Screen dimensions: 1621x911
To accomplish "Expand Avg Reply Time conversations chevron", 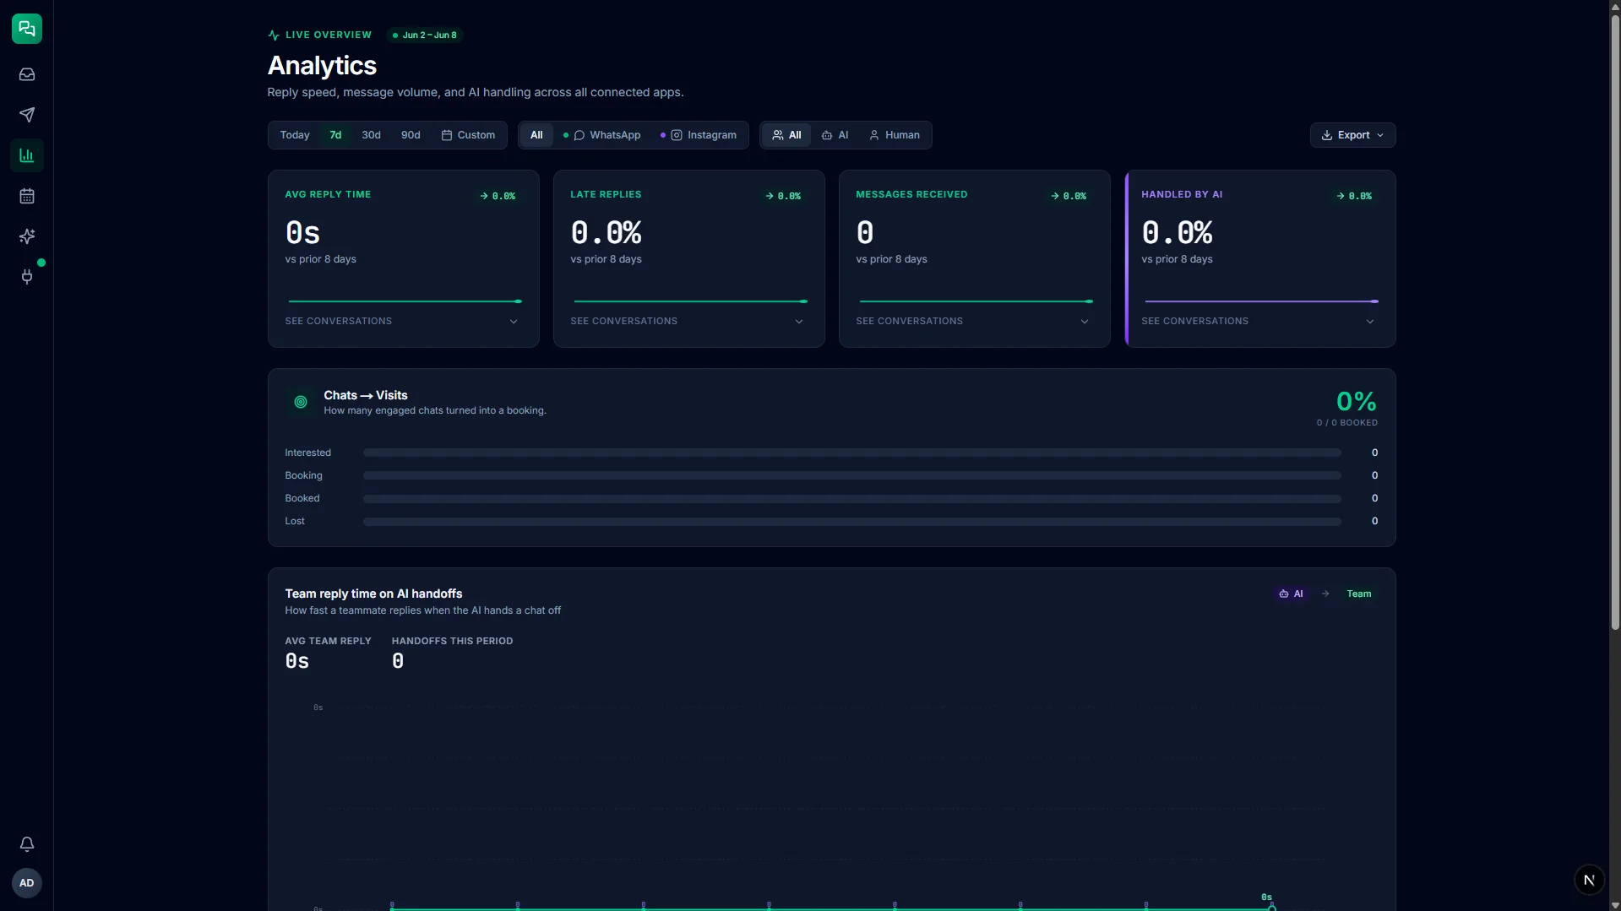I will [514, 322].
